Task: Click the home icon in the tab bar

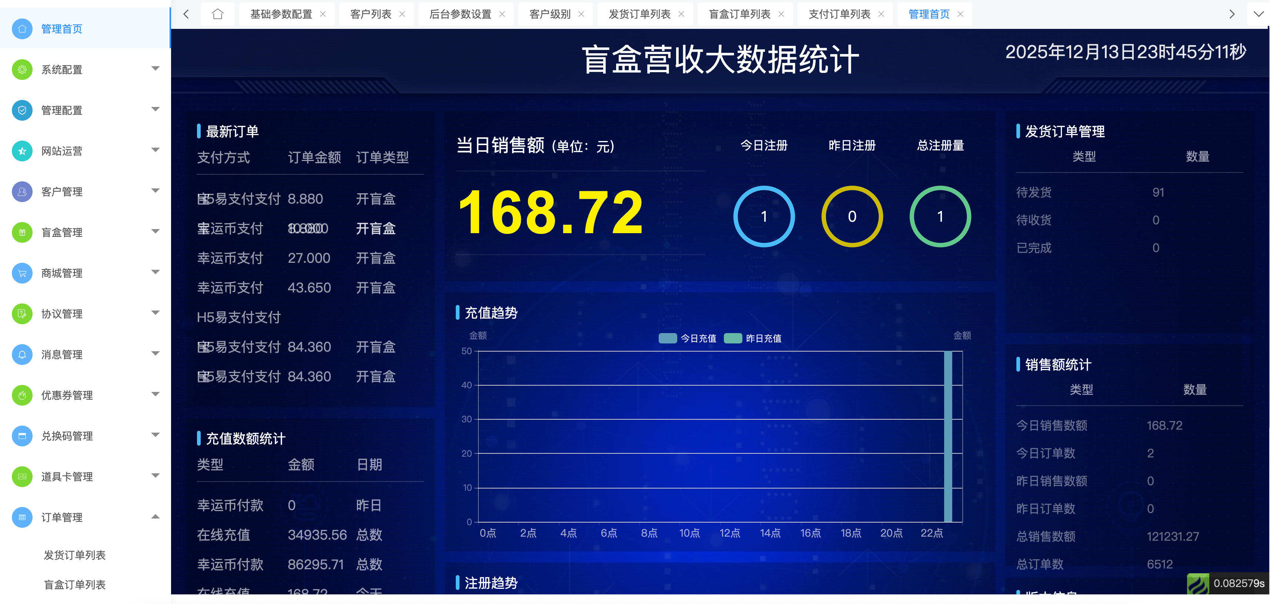Action: click(217, 14)
